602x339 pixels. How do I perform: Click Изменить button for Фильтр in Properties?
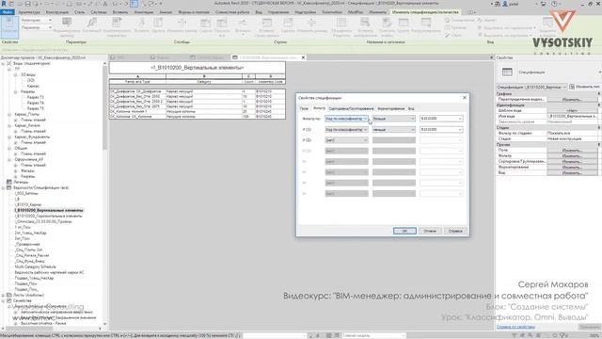pyautogui.click(x=572, y=155)
